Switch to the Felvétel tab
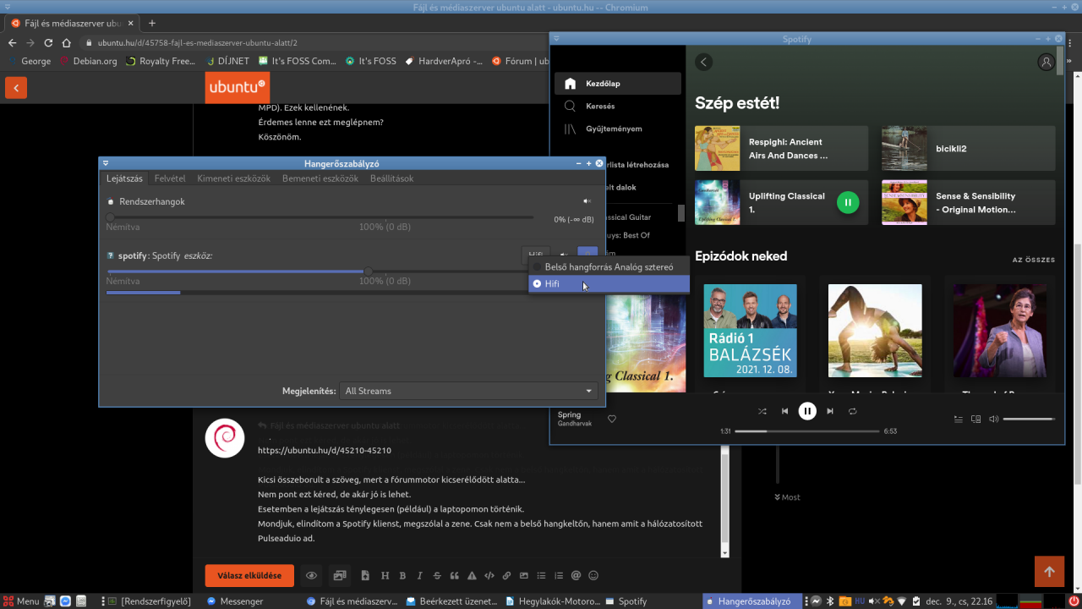The image size is (1082, 609). [x=170, y=178]
